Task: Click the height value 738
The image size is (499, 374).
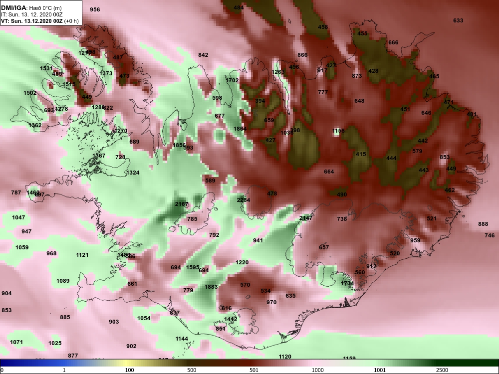Action: click(x=342, y=219)
